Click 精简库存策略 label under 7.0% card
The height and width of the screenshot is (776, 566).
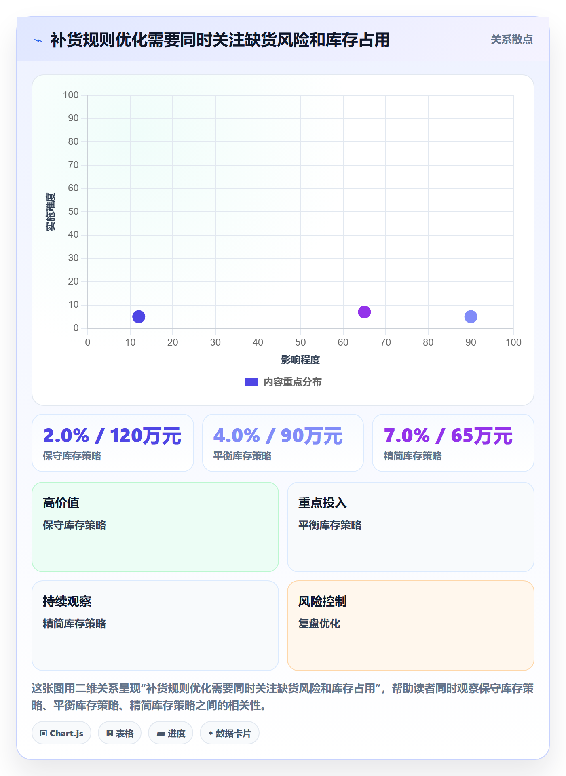point(412,456)
